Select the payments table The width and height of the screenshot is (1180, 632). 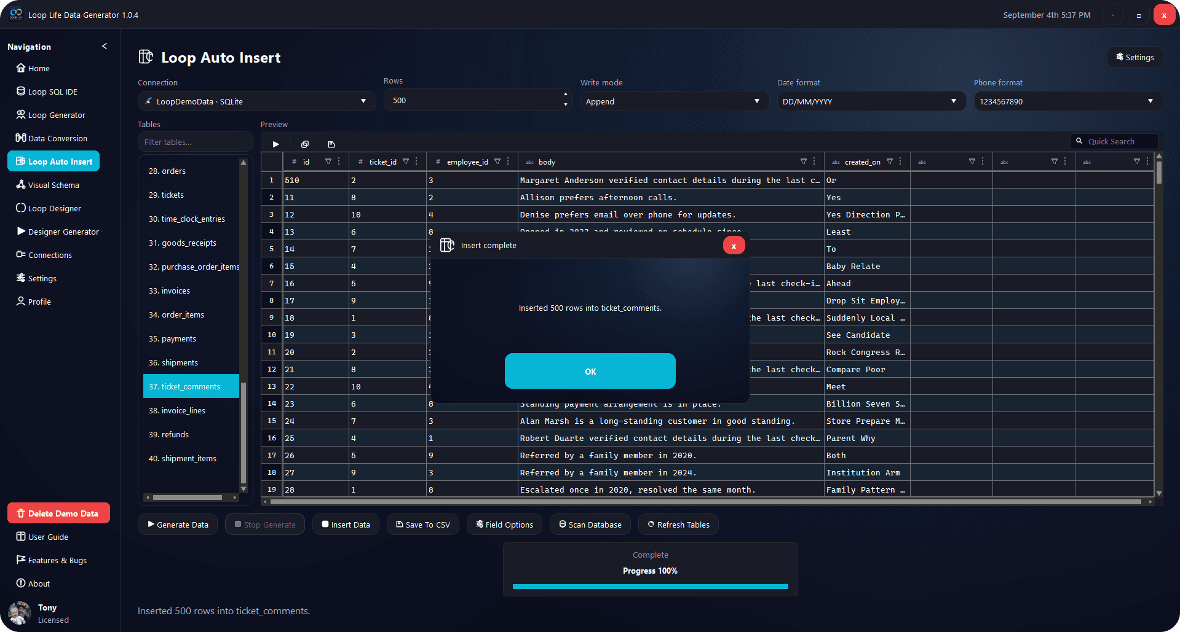tap(191, 338)
